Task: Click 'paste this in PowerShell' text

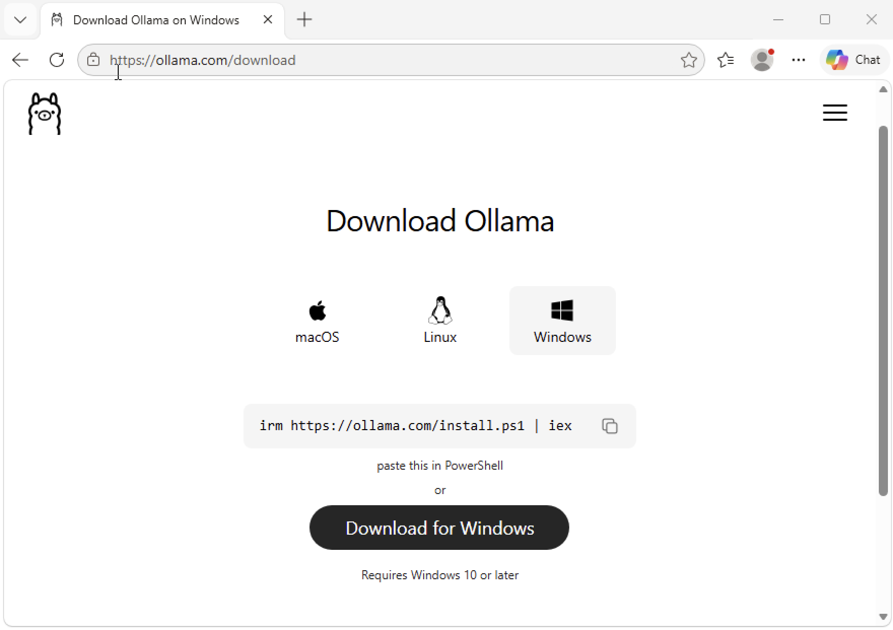Action: [x=440, y=466]
